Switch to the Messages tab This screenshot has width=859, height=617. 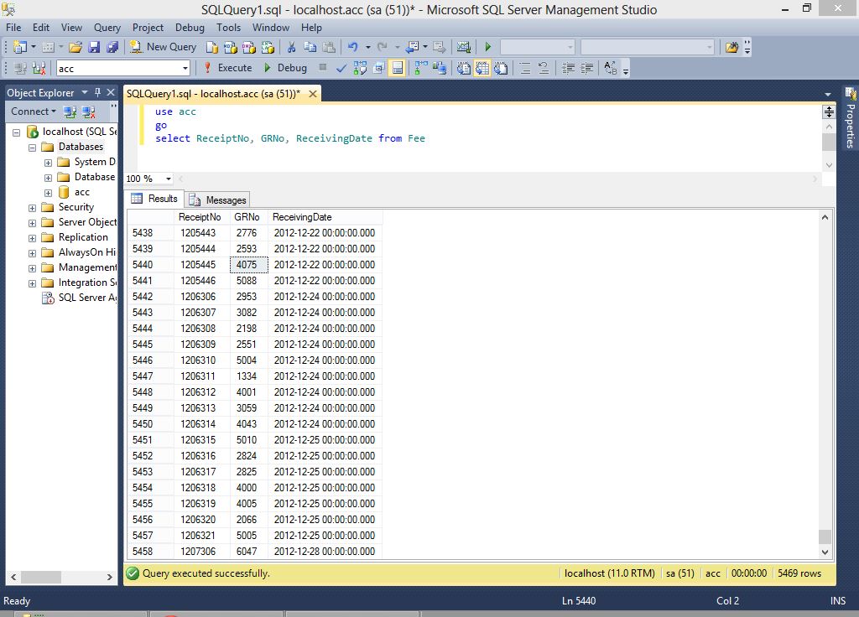tap(218, 200)
